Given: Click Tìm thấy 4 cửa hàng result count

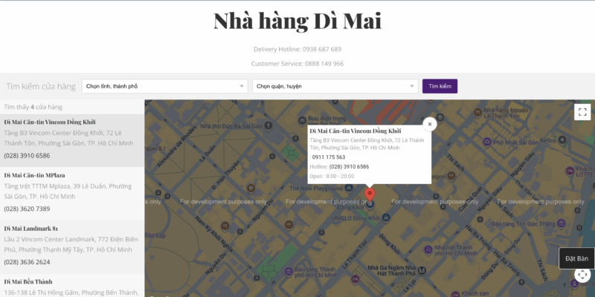Looking at the screenshot, I should tap(33, 107).
